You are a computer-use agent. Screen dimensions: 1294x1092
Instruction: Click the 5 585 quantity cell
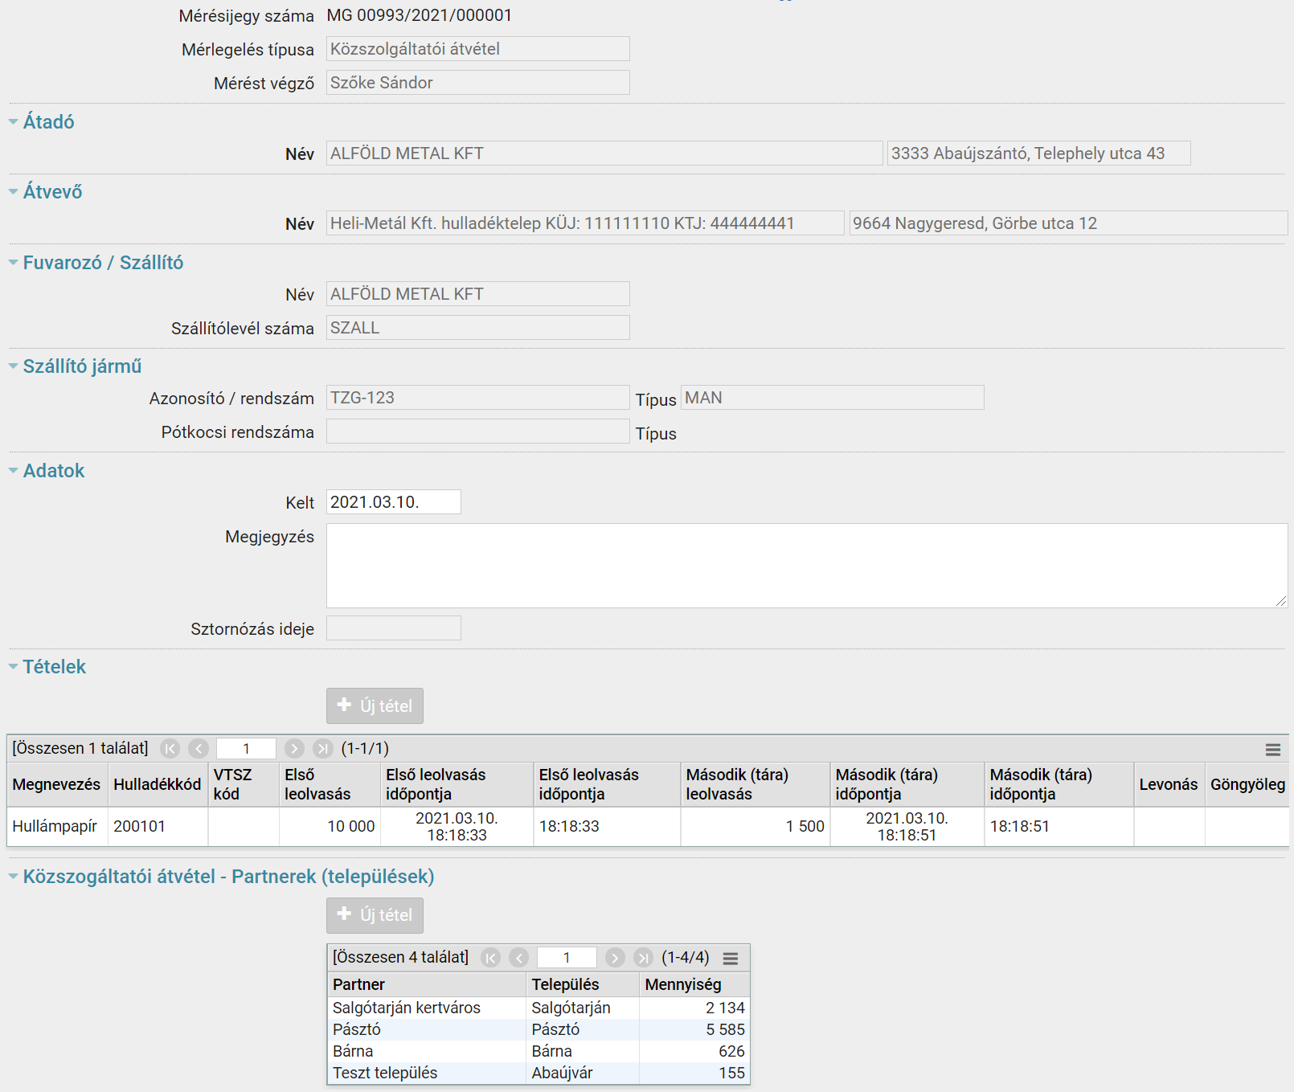pos(694,1029)
